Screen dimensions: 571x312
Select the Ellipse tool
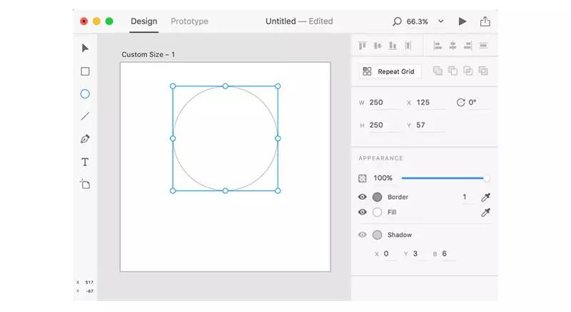[x=85, y=94]
